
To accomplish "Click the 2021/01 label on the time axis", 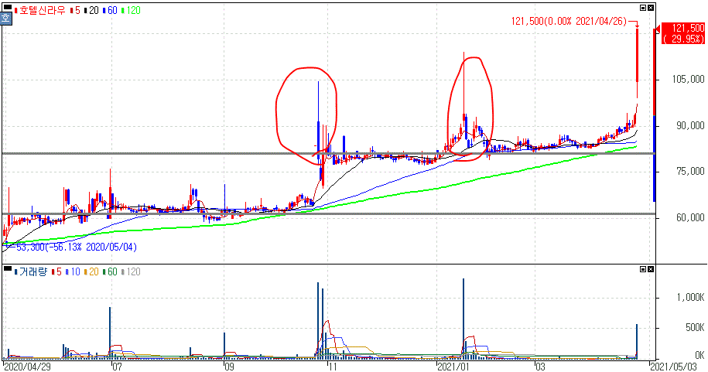I will pyautogui.click(x=454, y=367).
